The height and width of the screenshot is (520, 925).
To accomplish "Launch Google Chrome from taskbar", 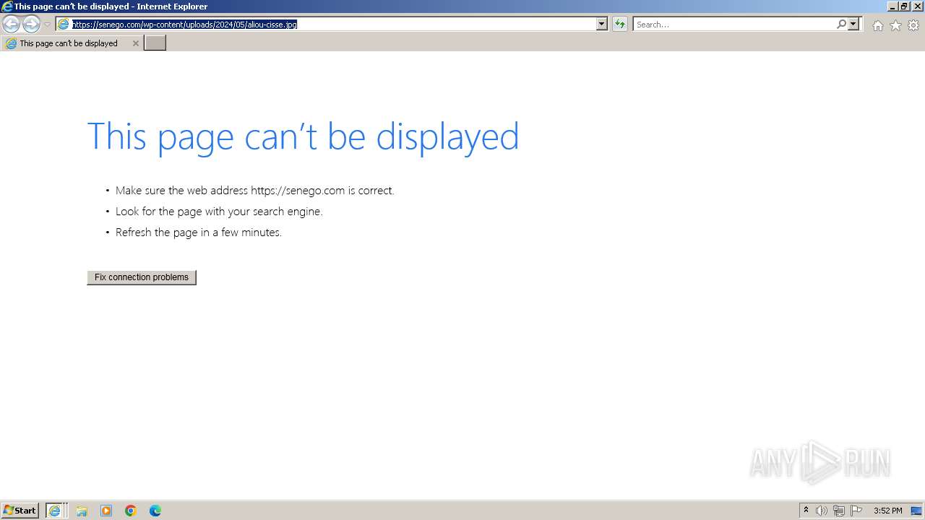I will [x=131, y=511].
